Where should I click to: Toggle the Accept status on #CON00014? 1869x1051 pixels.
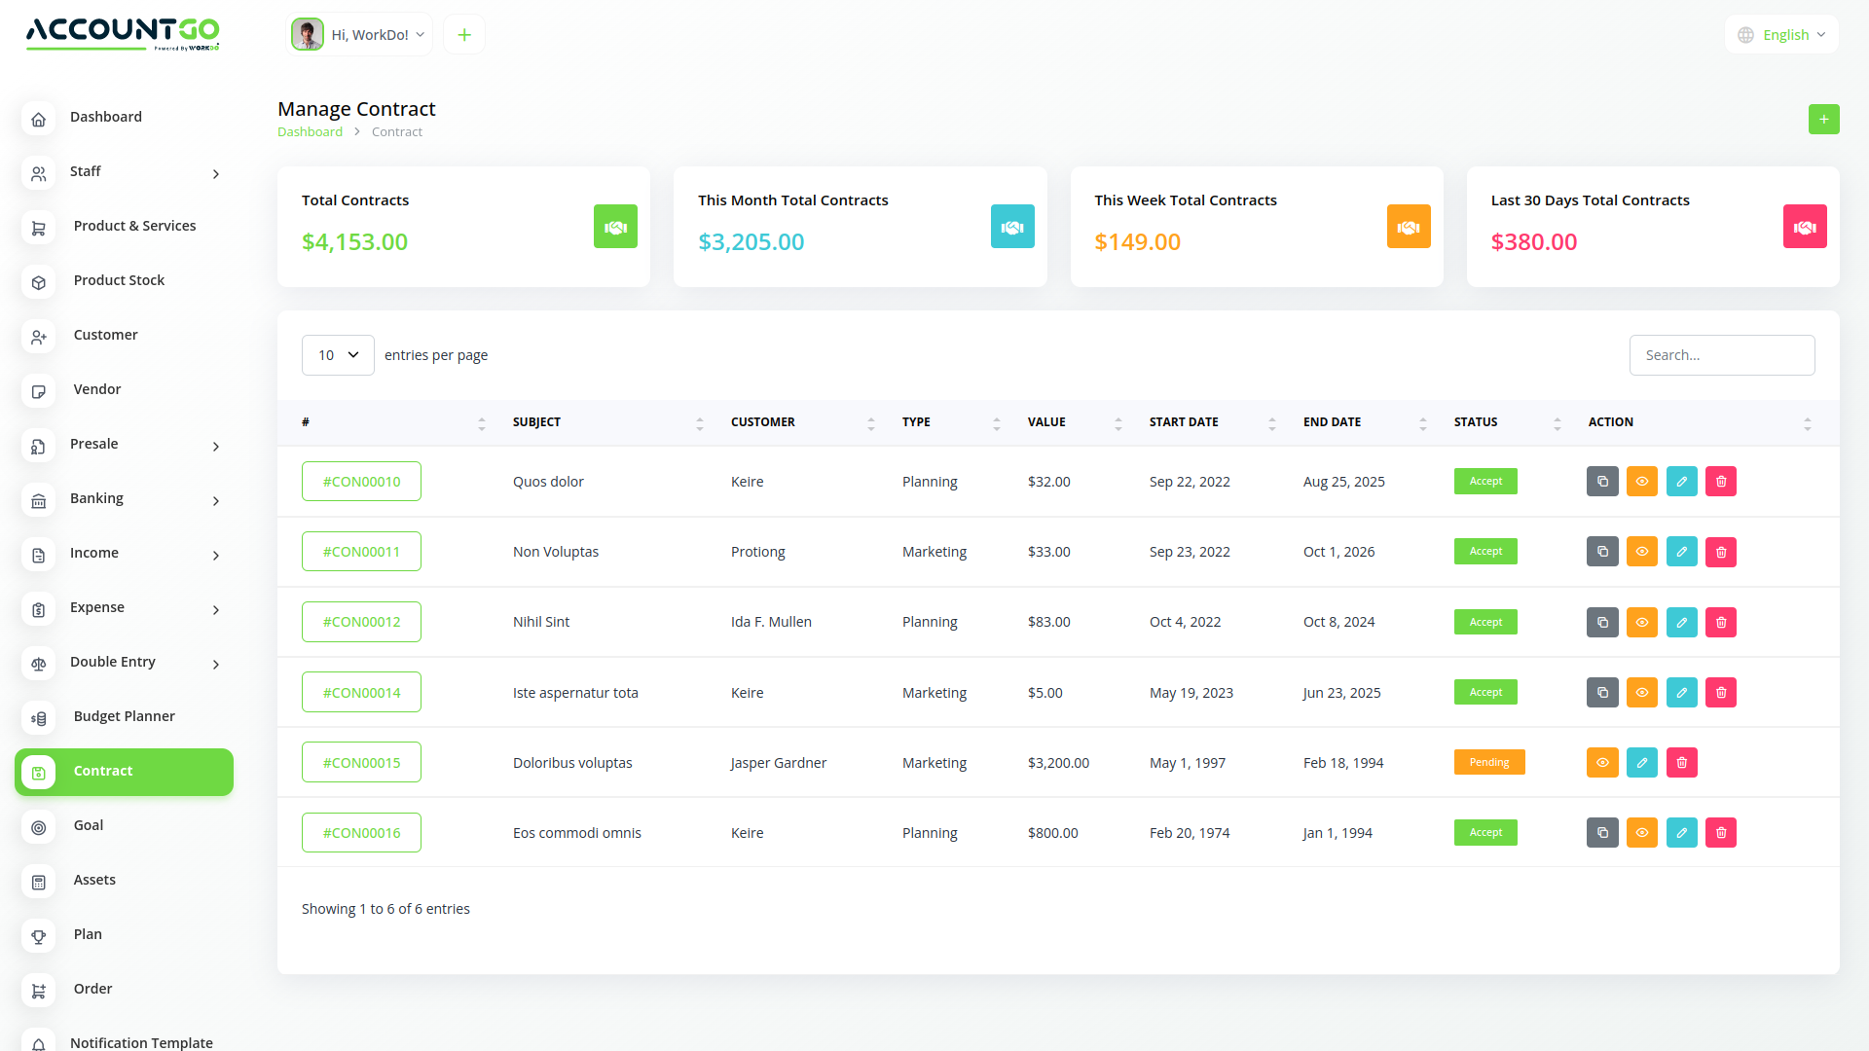1484,692
